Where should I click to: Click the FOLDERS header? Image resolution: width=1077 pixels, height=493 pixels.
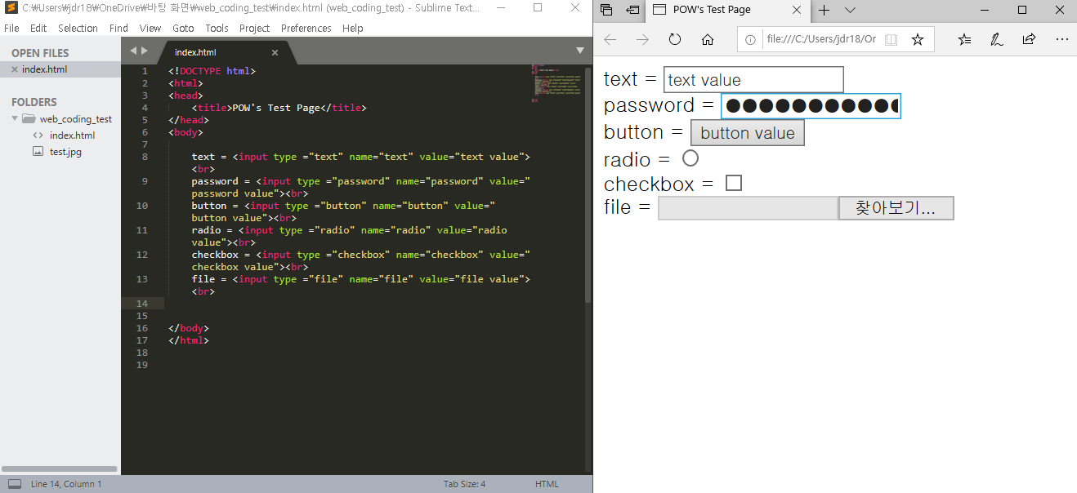34,102
